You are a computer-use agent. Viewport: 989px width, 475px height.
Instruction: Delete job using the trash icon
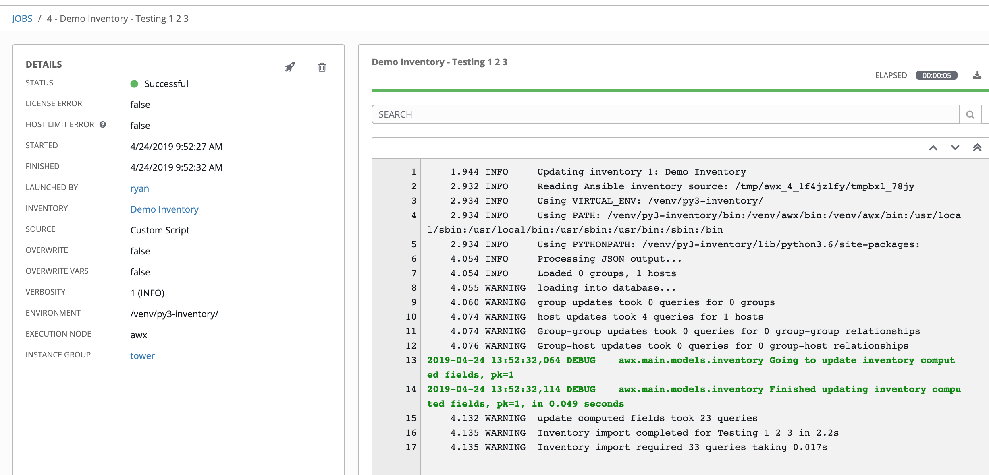(322, 67)
